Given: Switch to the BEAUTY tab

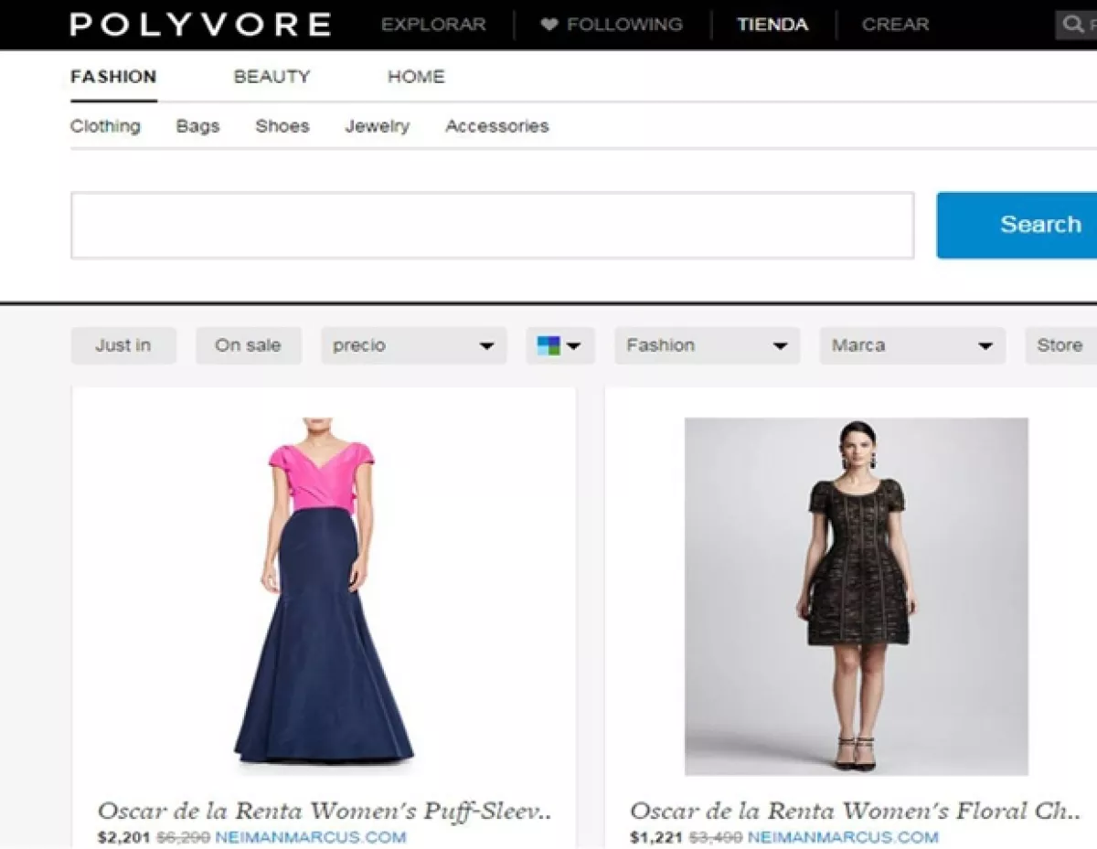Looking at the screenshot, I should tap(272, 77).
